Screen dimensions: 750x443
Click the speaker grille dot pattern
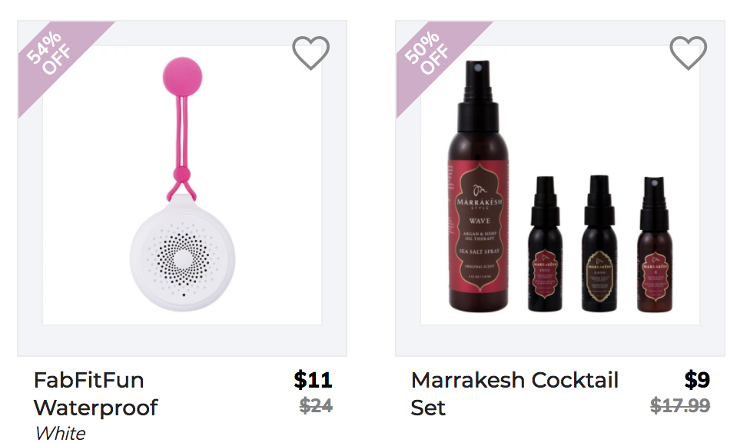[182, 258]
